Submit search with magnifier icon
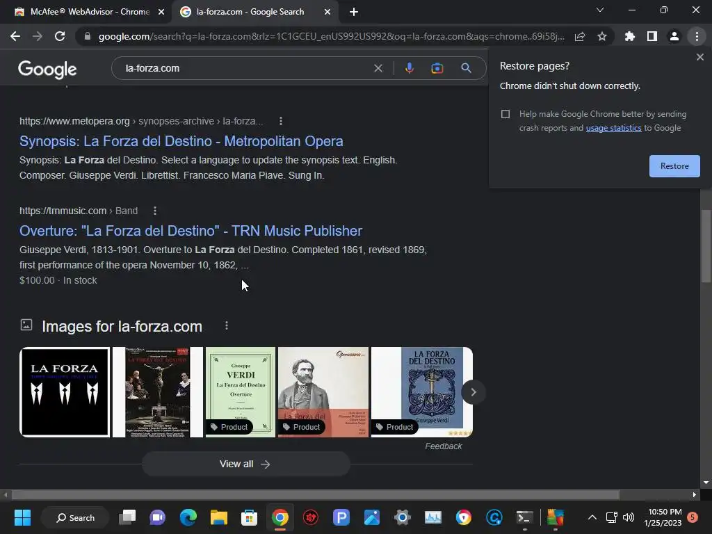The height and width of the screenshot is (534, 712). click(x=466, y=68)
